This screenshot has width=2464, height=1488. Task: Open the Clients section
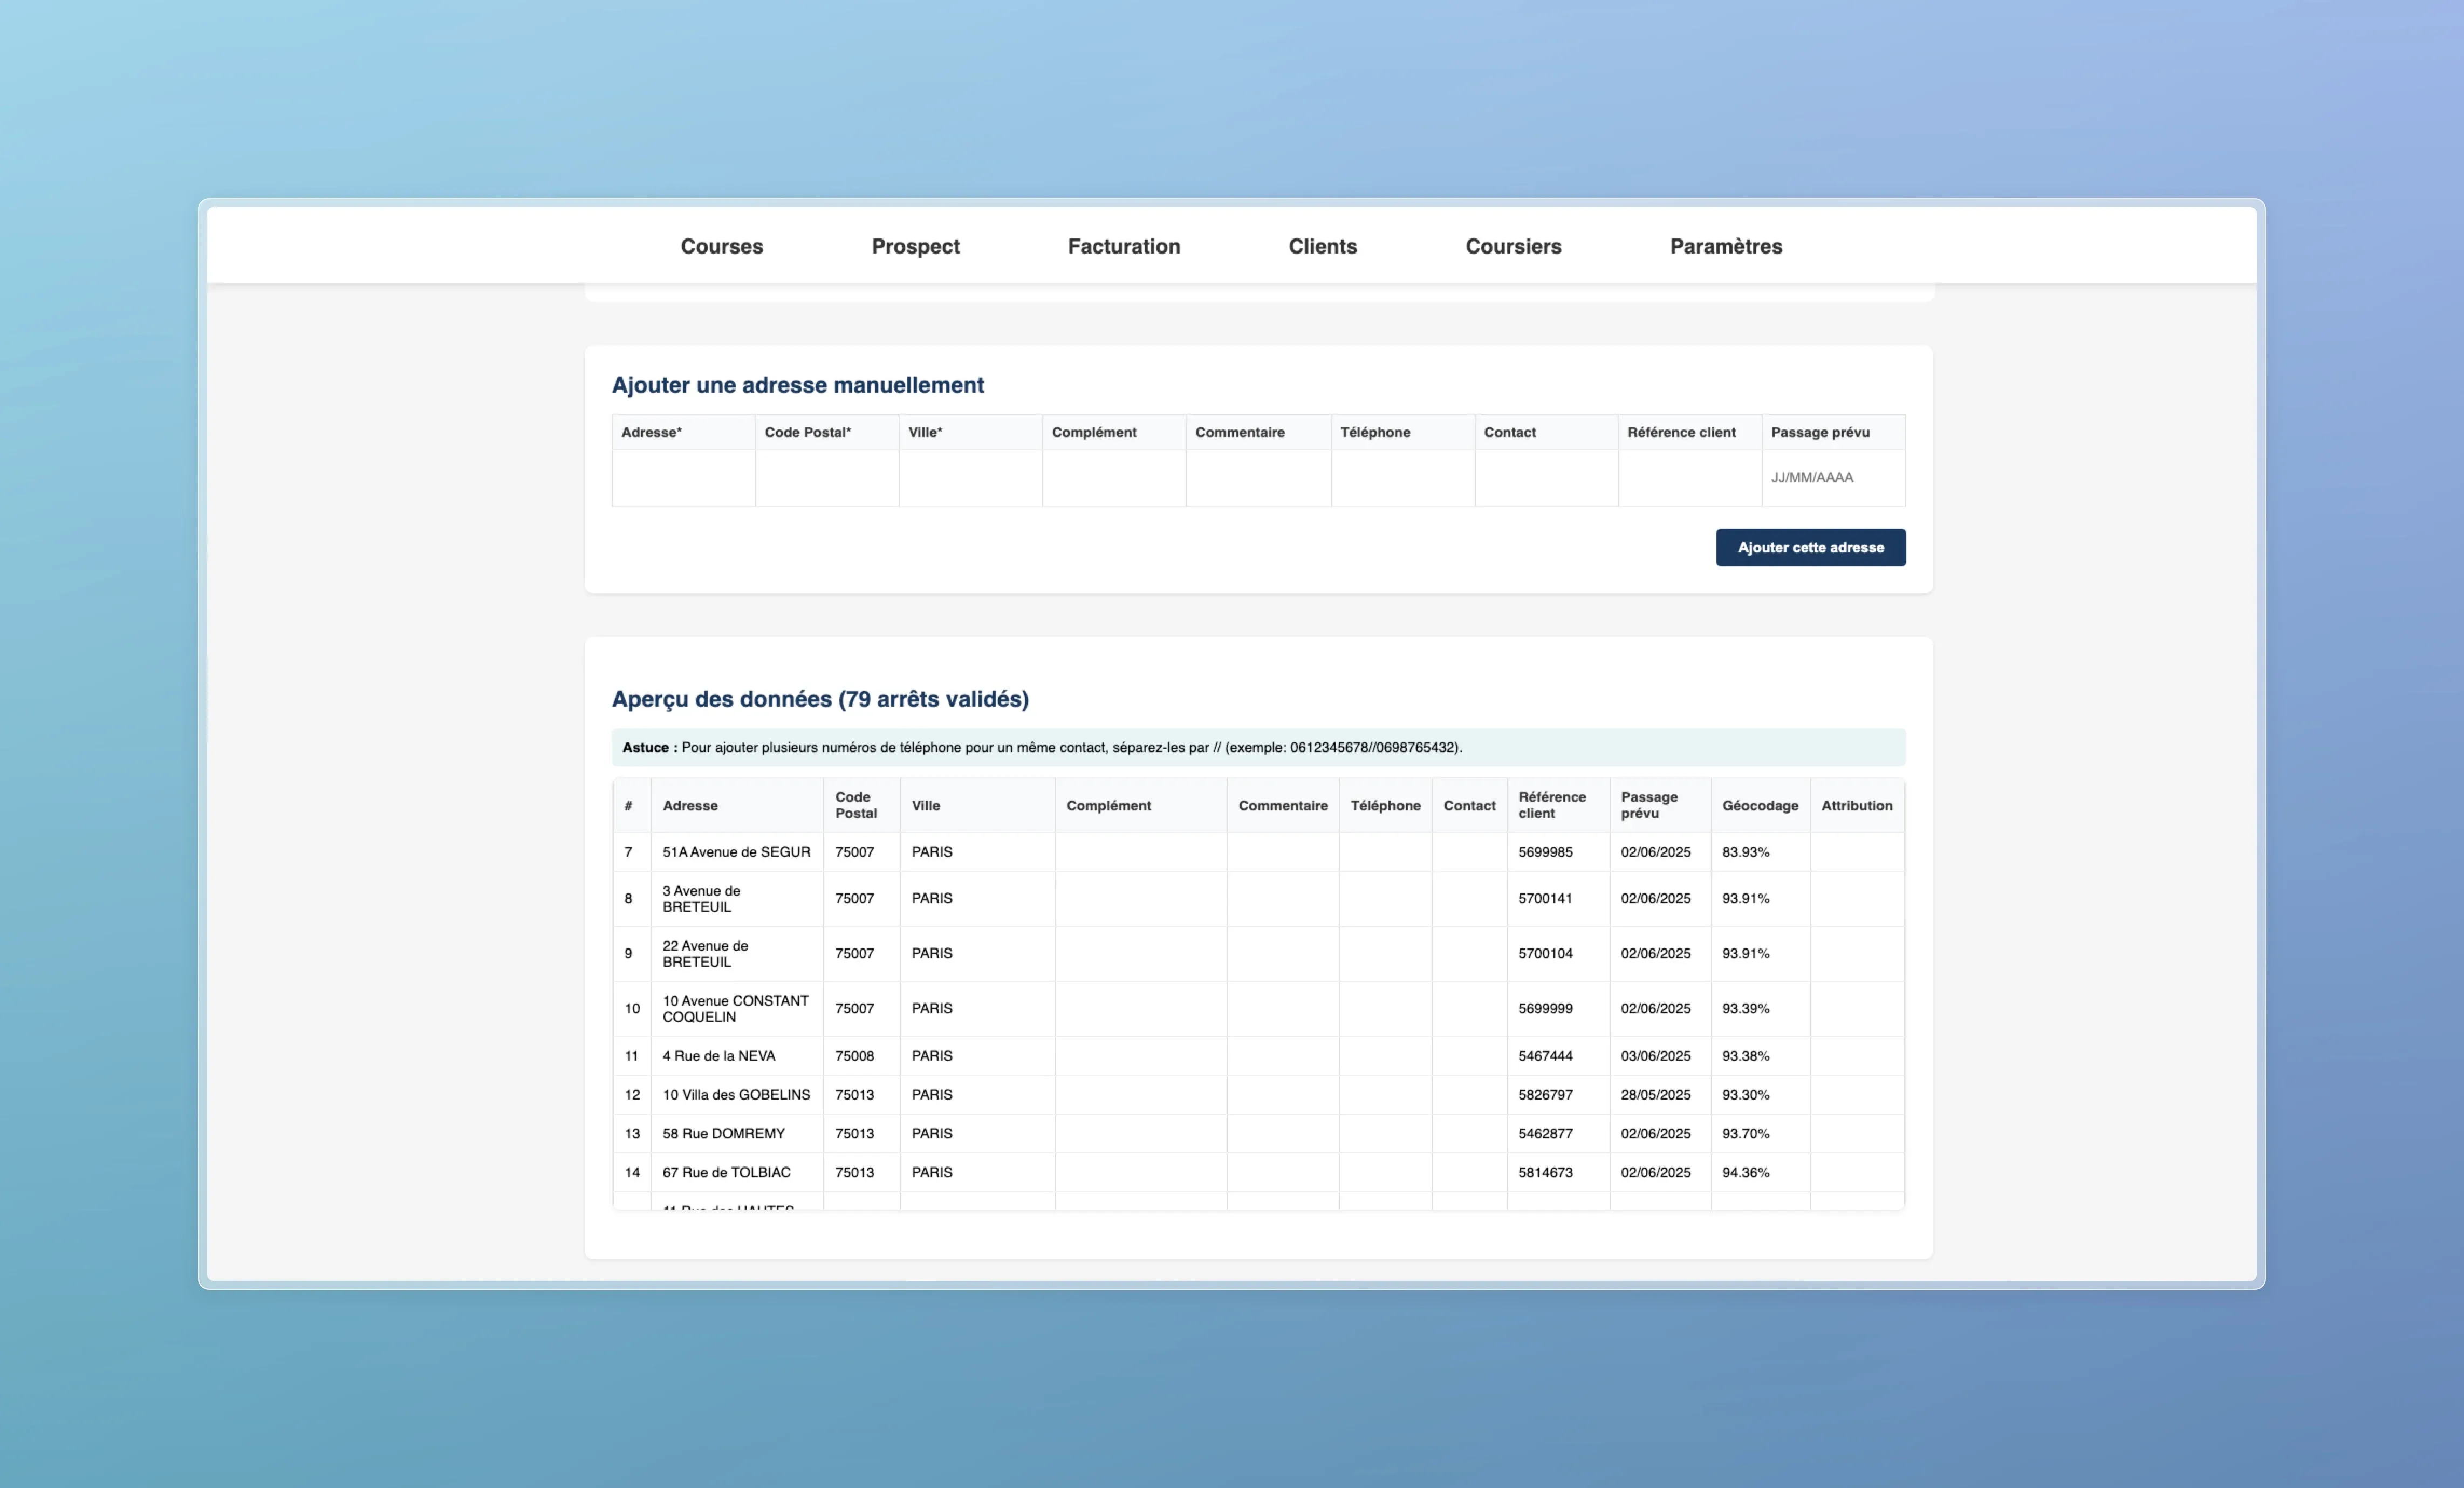pos(1322,246)
